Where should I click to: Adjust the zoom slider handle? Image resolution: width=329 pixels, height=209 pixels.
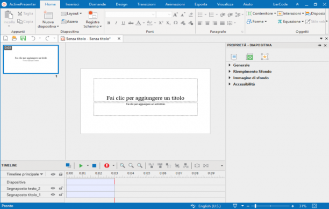pos(255,206)
